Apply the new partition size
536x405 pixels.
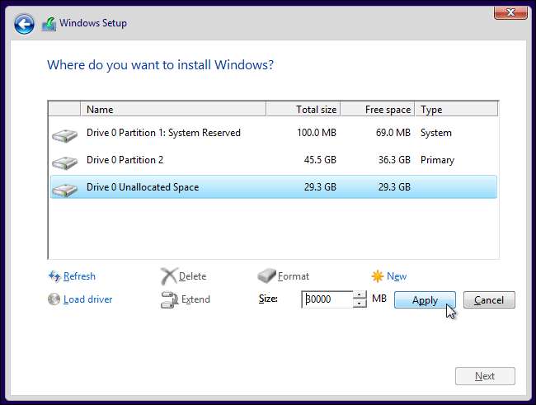(x=425, y=300)
